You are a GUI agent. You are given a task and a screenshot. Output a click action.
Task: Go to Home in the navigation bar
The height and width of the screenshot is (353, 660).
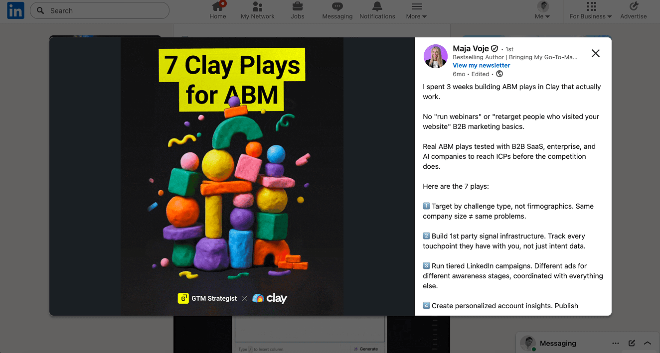click(218, 10)
